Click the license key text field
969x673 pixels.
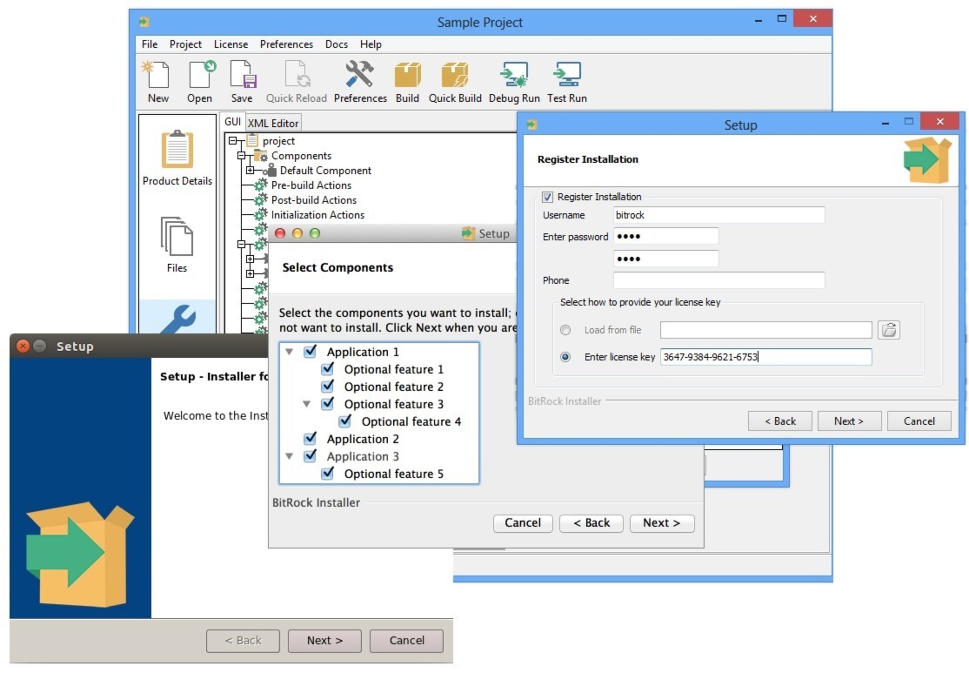pos(766,357)
